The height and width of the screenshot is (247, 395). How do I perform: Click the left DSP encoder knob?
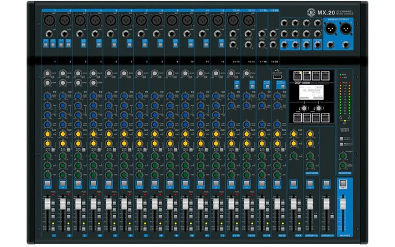point(304,109)
